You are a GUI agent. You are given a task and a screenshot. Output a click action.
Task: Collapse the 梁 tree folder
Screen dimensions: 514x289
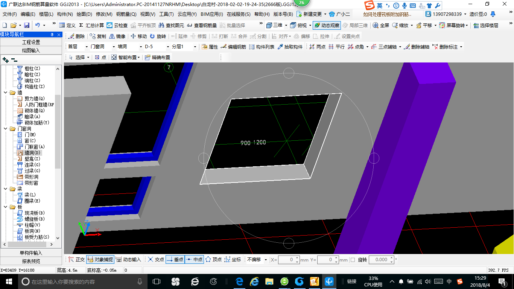6,189
